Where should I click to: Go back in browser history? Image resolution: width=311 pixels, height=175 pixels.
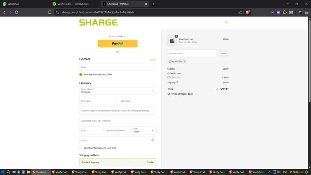click(x=4, y=12)
